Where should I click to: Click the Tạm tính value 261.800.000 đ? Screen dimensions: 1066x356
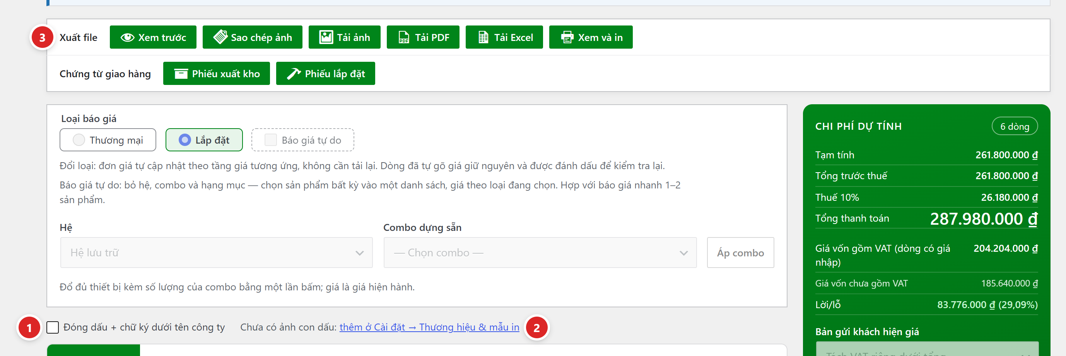1006,155
